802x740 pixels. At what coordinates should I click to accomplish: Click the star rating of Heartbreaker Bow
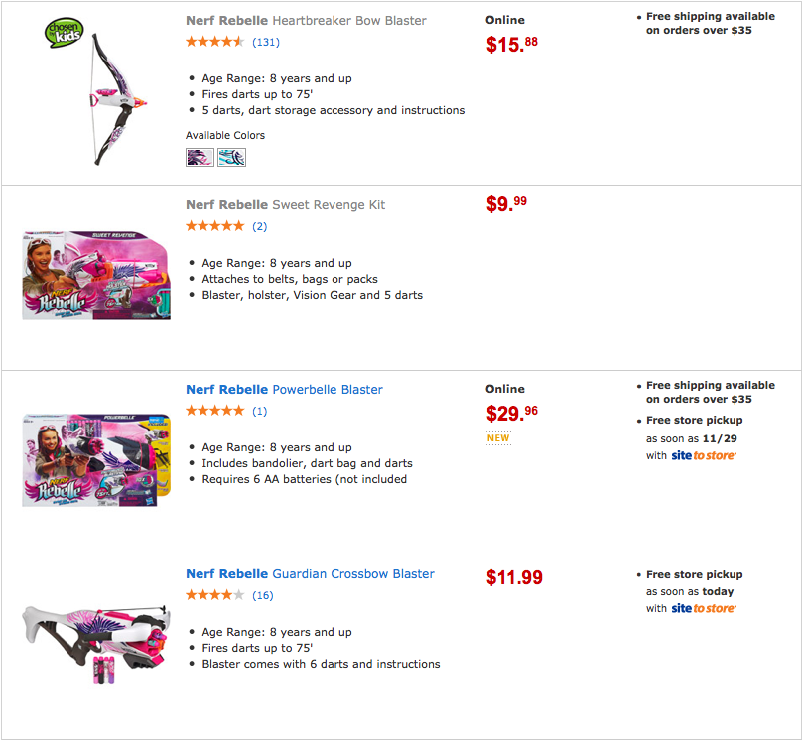[x=214, y=42]
